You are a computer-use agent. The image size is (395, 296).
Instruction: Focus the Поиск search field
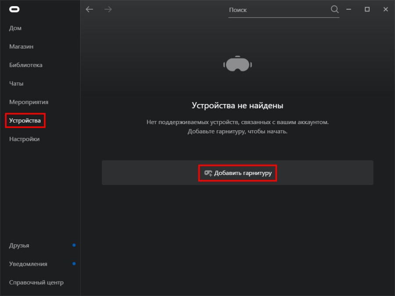pos(279,10)
